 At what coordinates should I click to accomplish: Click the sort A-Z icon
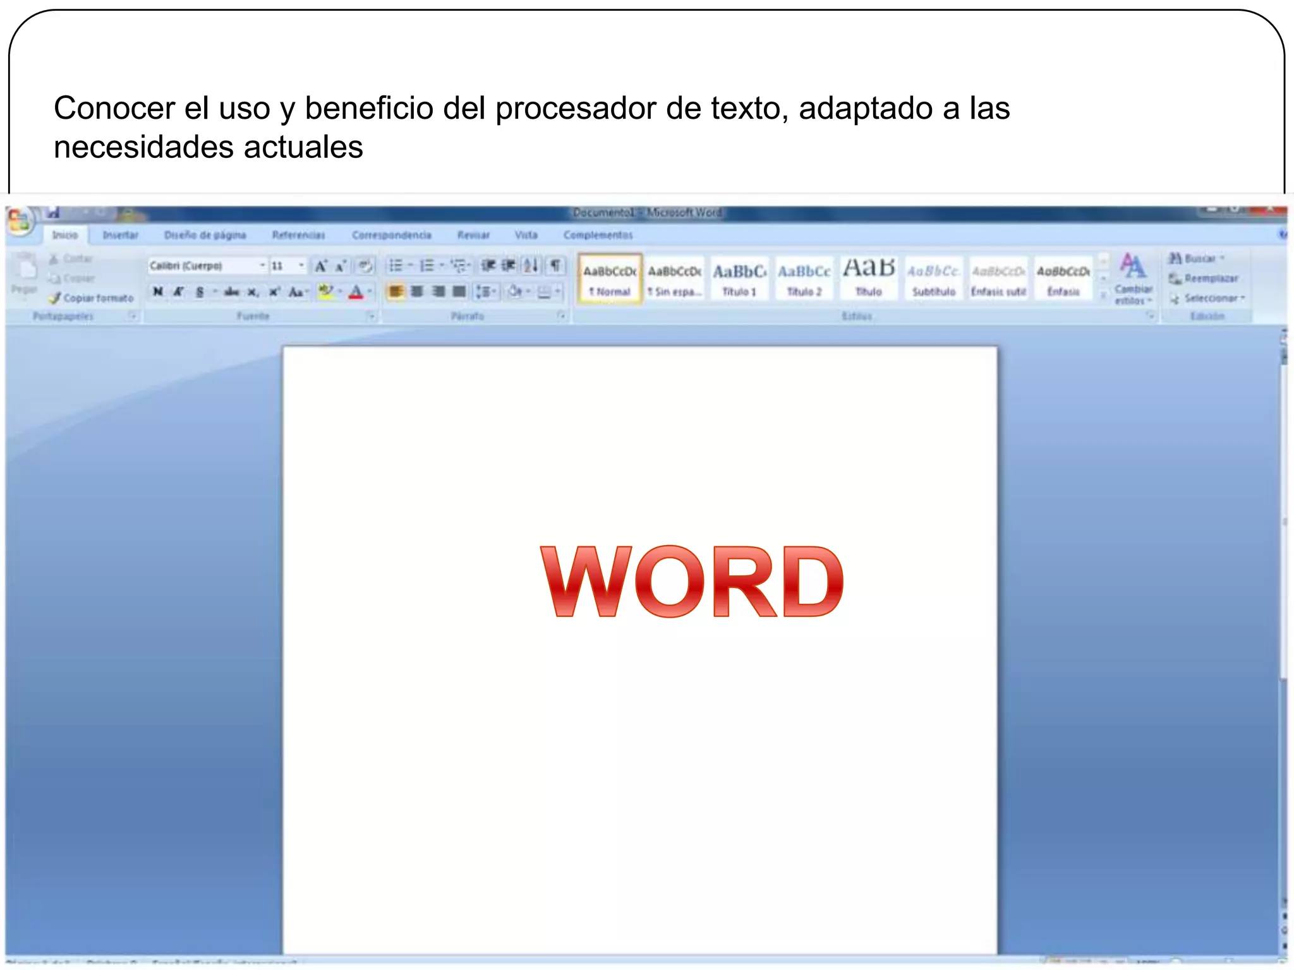(531, 266)
